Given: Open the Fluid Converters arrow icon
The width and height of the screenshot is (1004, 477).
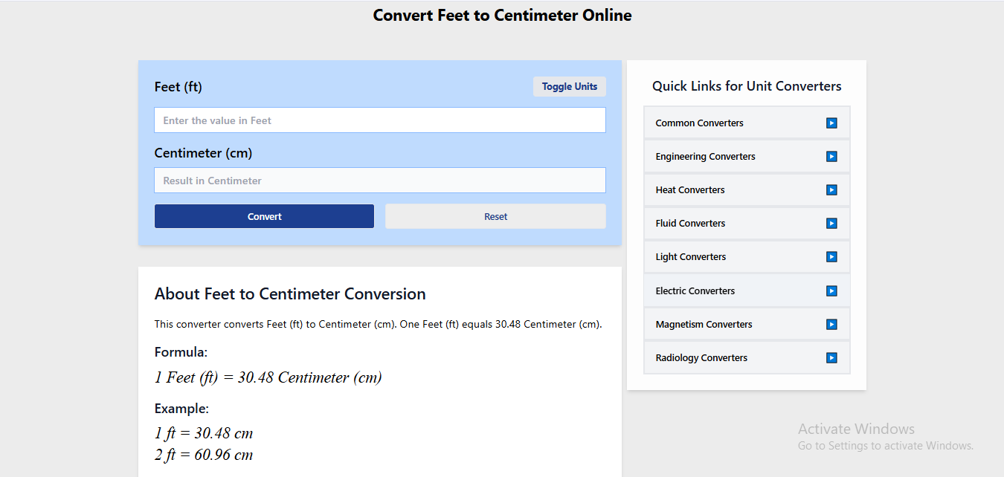Looking at the screenshot, I should click(x=831, y=223).
